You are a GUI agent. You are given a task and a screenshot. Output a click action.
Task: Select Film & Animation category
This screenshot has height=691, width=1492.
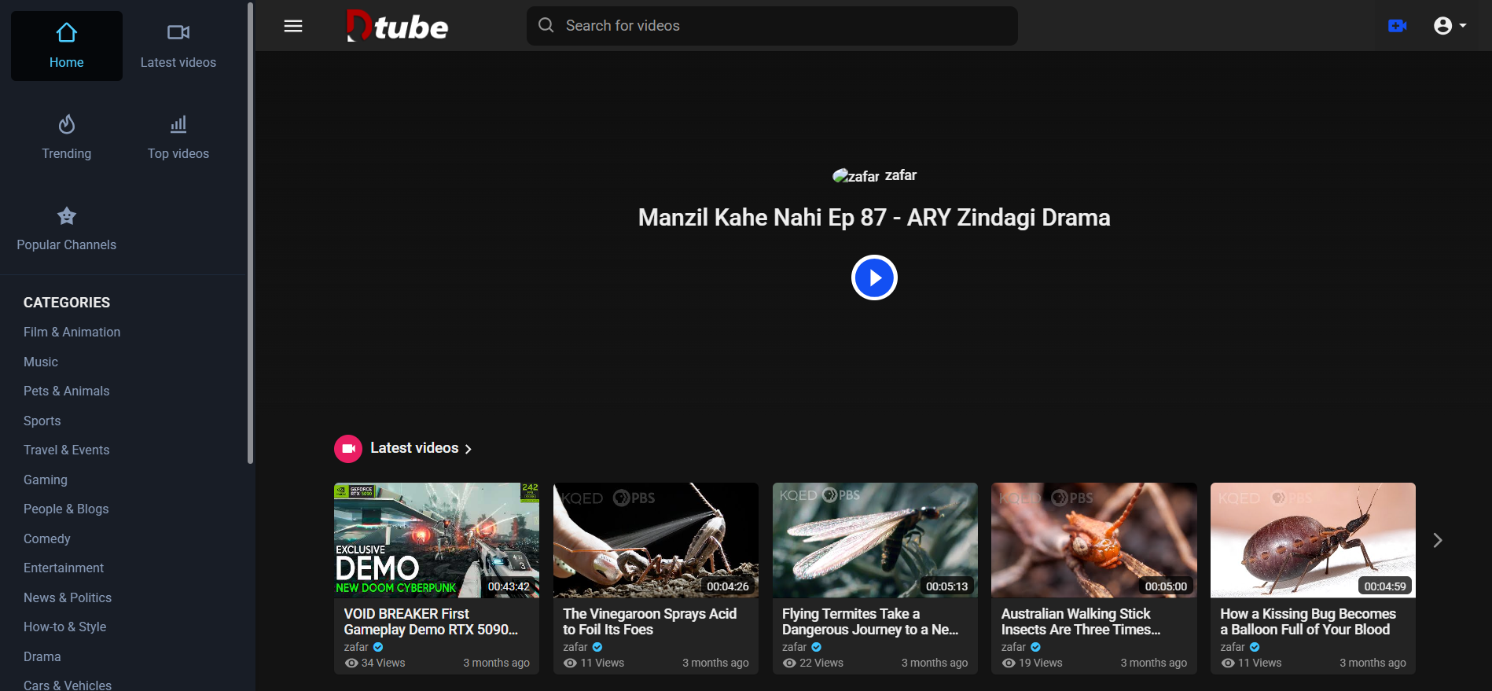tap(72, 333)
